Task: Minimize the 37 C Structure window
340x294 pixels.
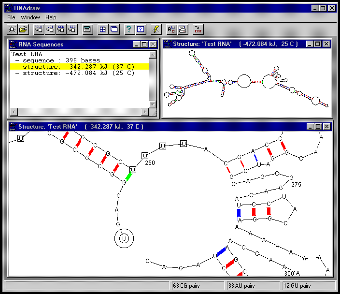Action: [x=310, y=127]
